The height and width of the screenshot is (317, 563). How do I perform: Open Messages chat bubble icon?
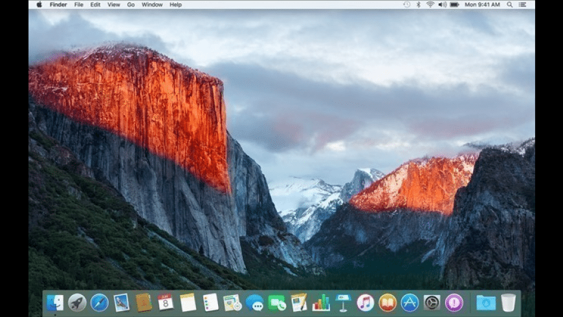[254, 303]
